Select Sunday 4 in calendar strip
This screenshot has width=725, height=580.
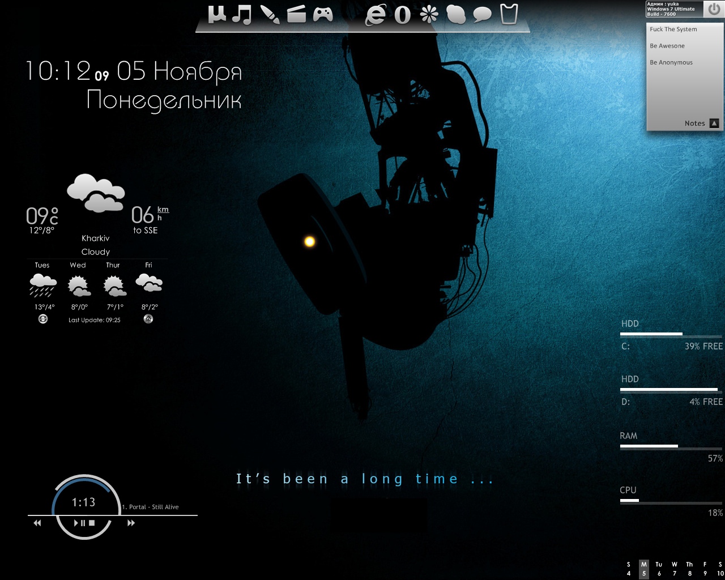click(x=629, y=569)
